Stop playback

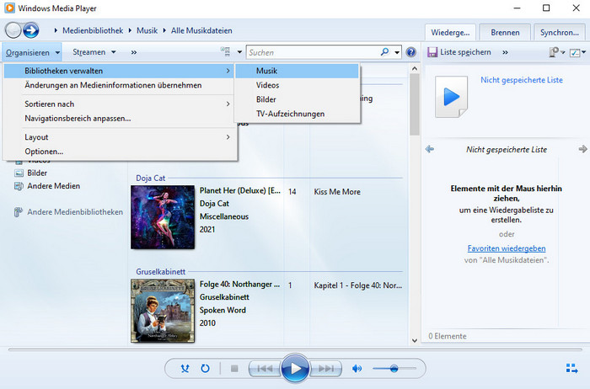234,368
